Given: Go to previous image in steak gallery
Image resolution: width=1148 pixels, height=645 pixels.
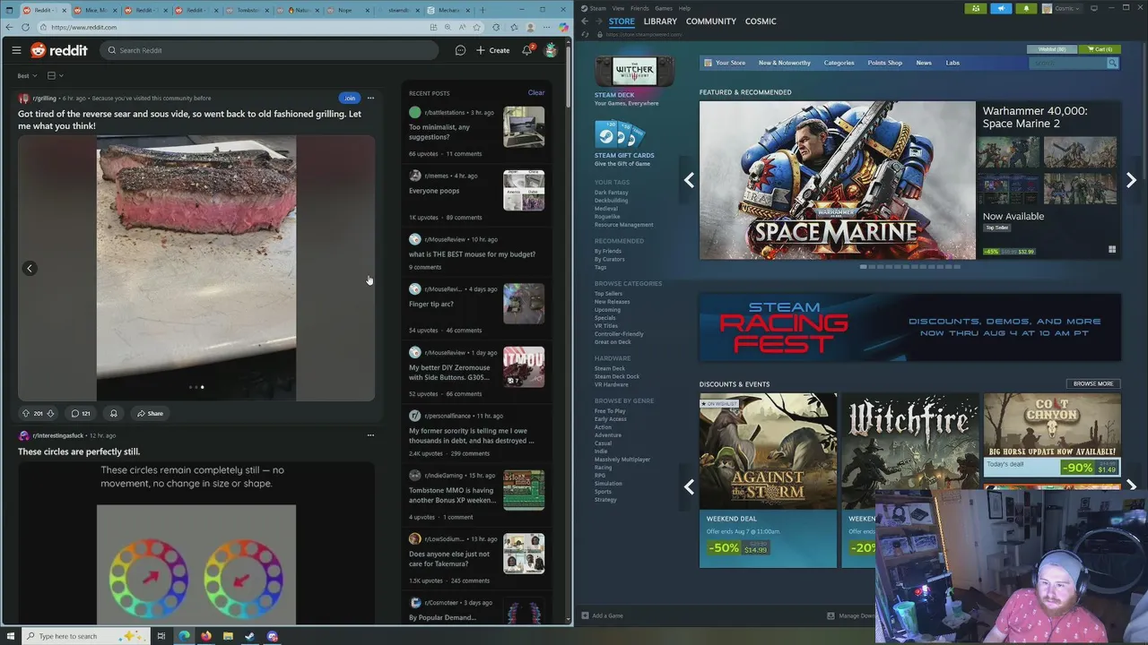Looking at the screenshot, I should click(x=30, y=268).
